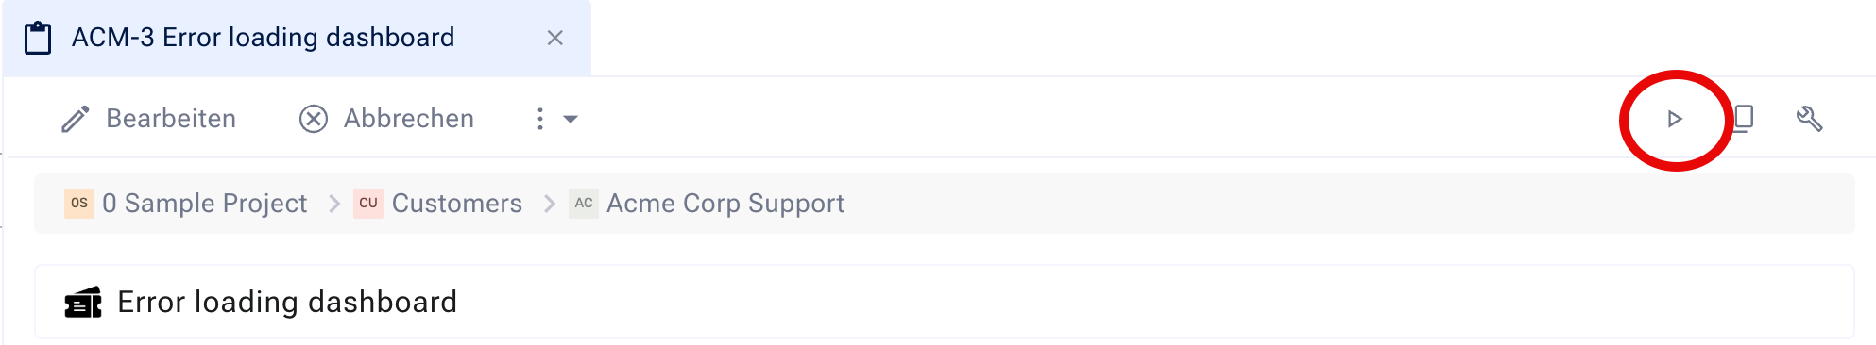Click the copy pages icon beside play
Image resolution: width=1876 pixels, height=345 pixels.
tap(1744, 119)
